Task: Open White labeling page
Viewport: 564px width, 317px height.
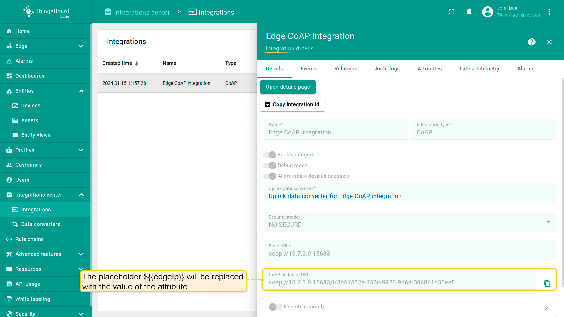Action: click(45, 299)
